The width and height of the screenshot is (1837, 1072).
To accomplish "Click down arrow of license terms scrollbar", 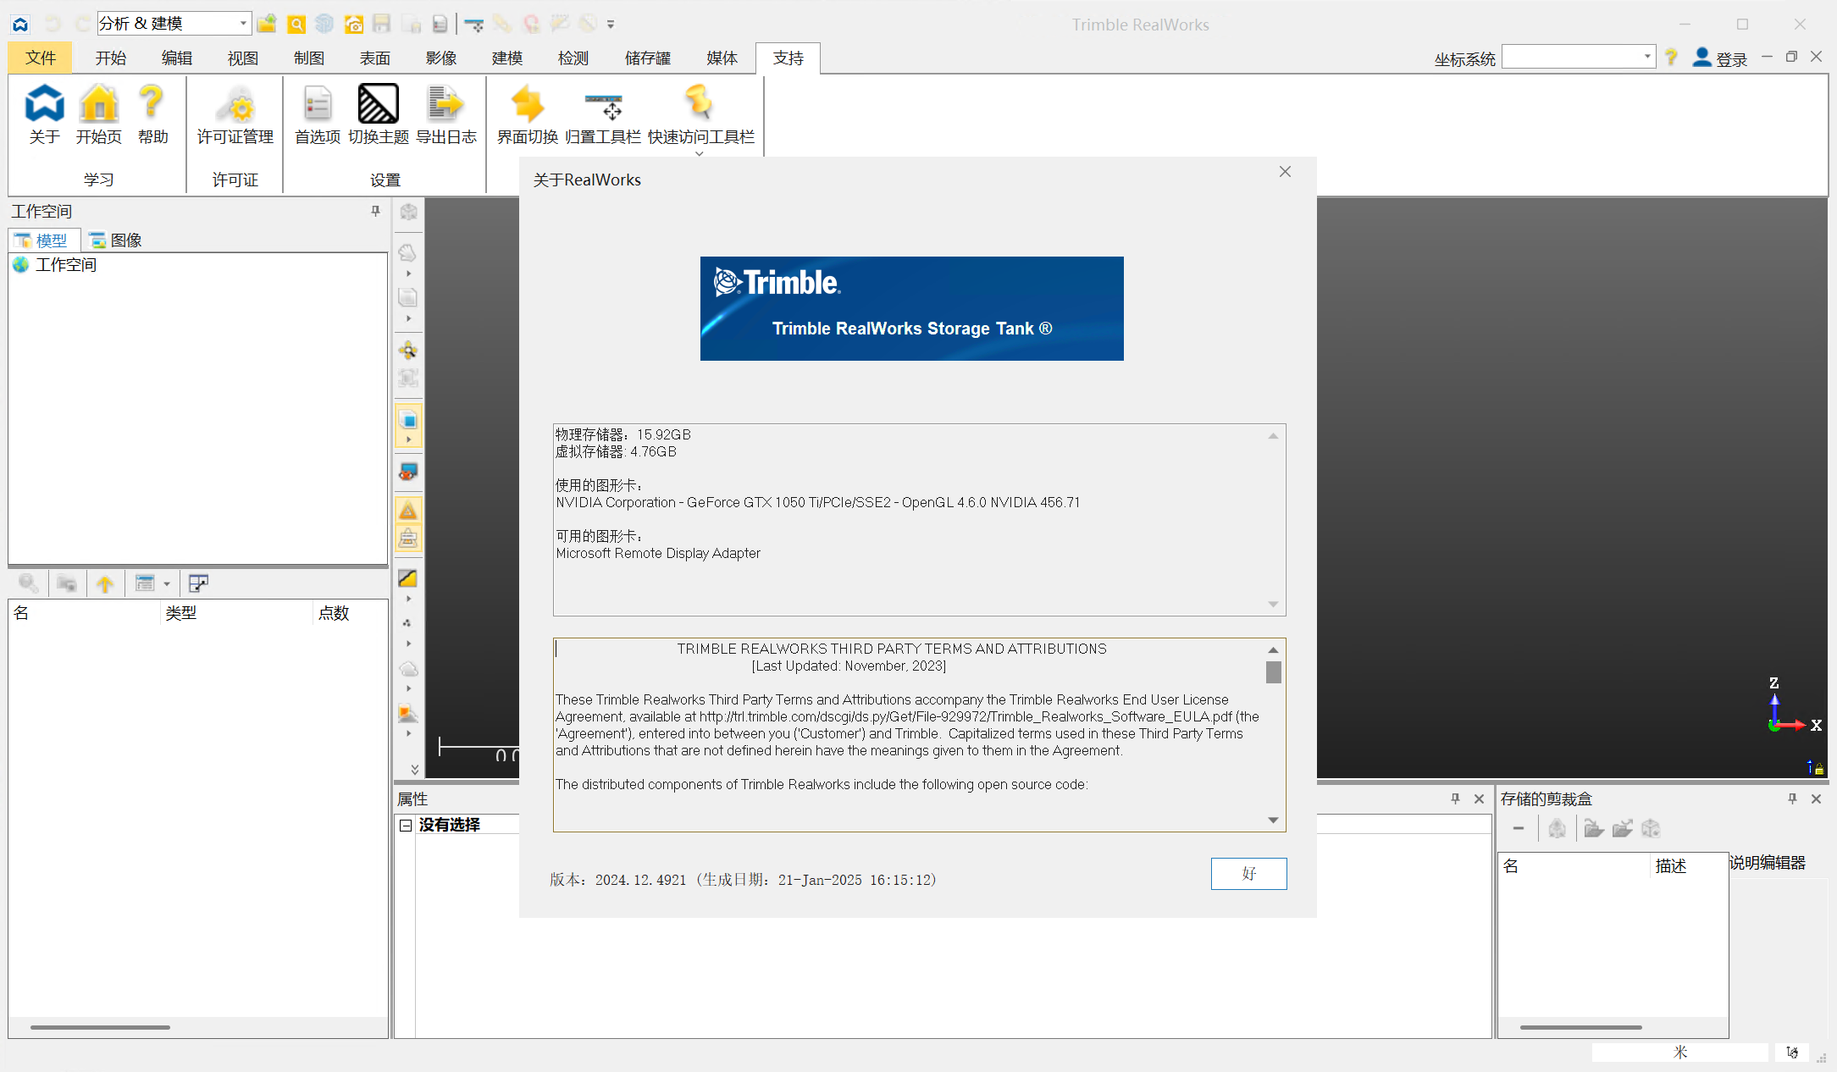I will point(1273,820).
